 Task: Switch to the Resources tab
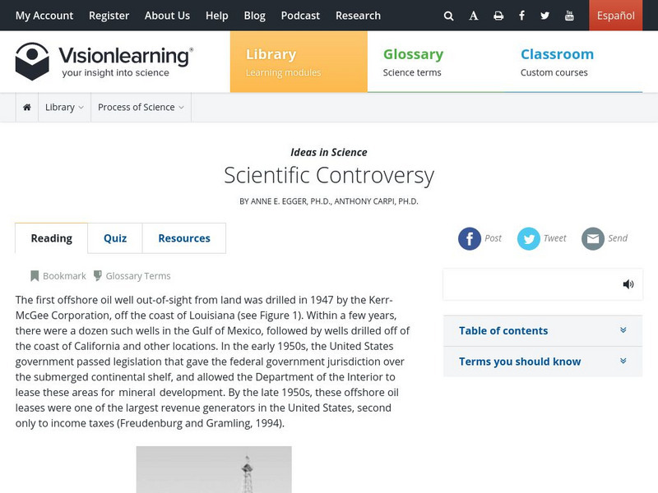tap(184, 238)
